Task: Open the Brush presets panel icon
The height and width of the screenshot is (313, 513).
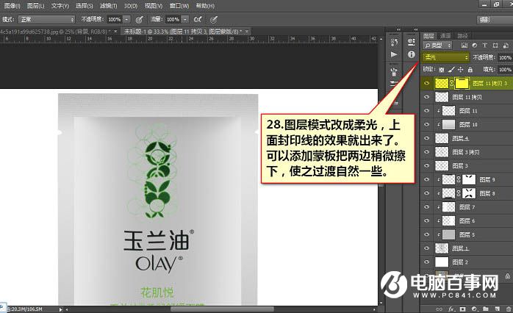Action: click(x=394, y=71)
